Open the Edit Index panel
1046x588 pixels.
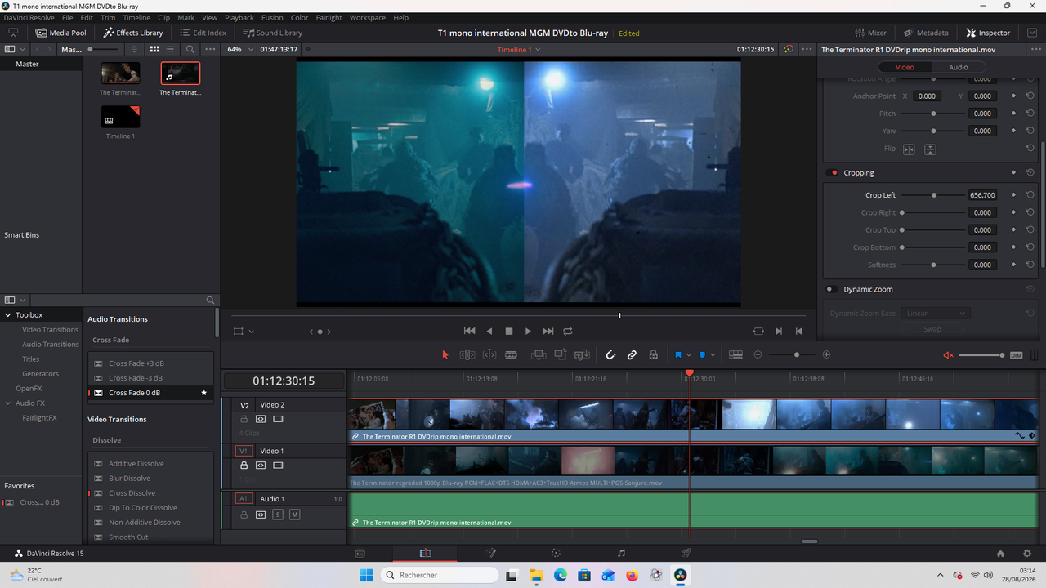click(x=202, y=33)
